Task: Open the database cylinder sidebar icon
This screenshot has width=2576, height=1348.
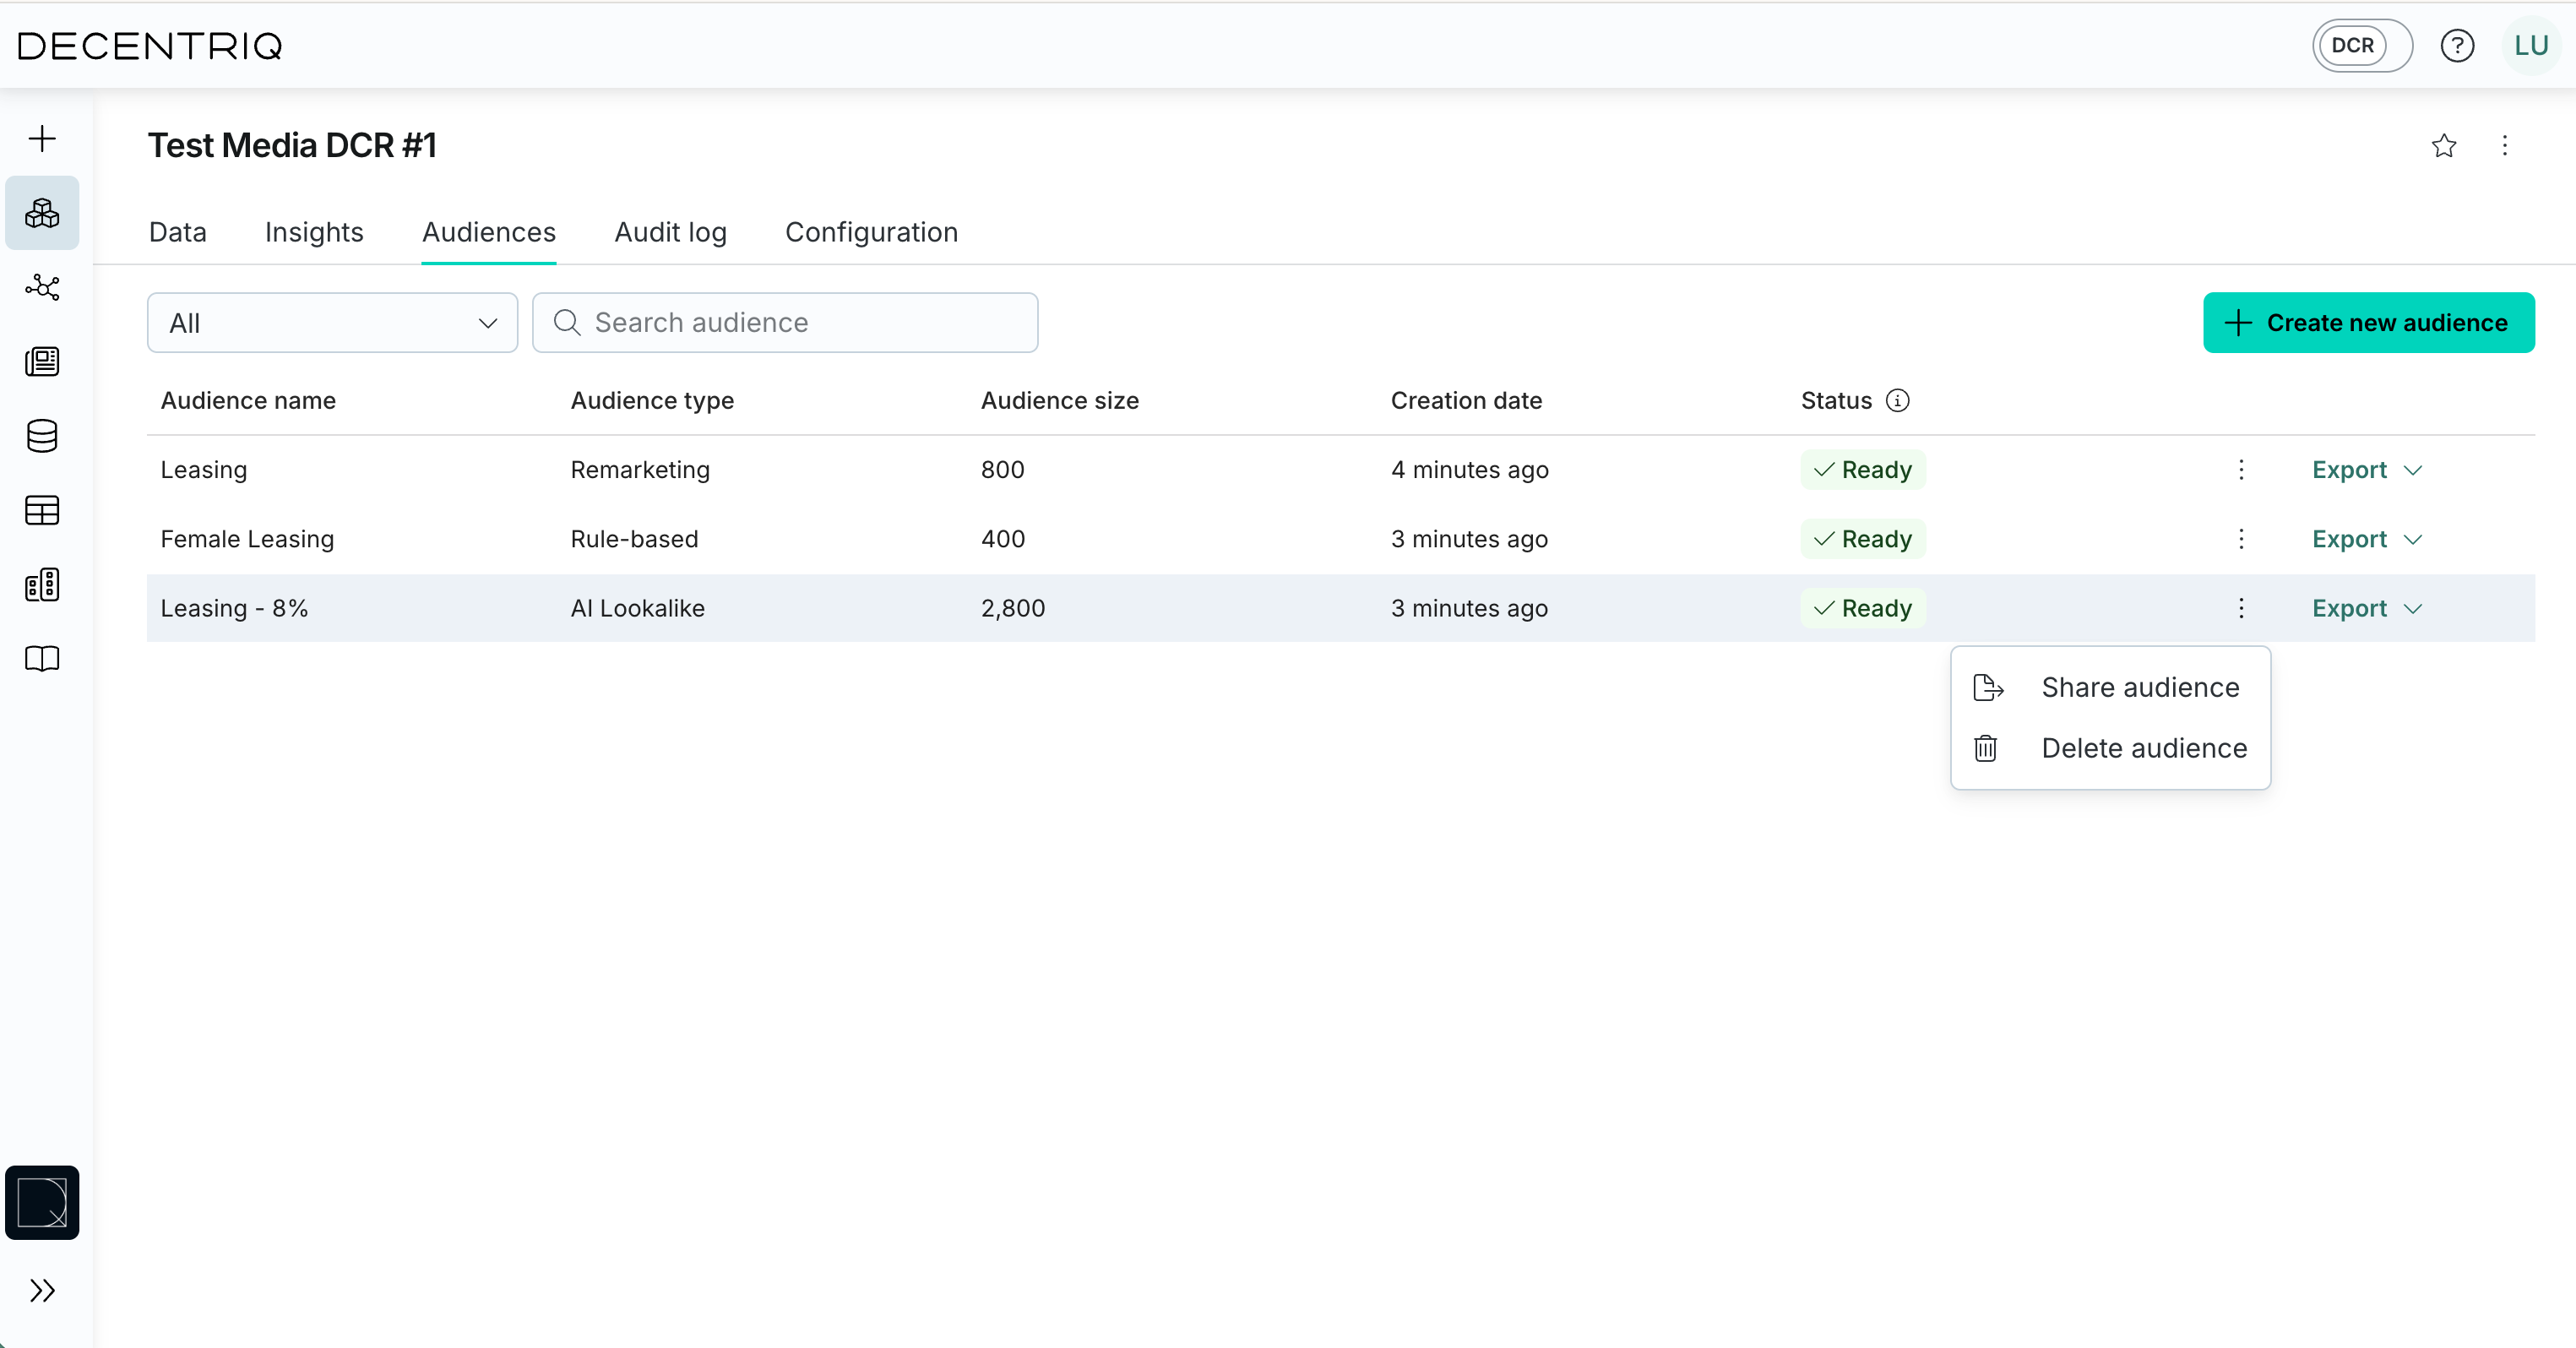Action: point(42,436)
